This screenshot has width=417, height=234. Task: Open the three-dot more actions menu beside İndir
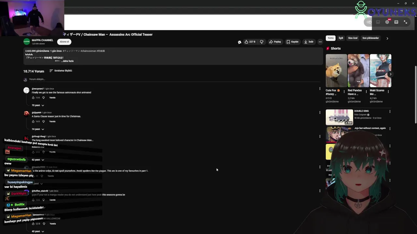[x=320, y=42]
